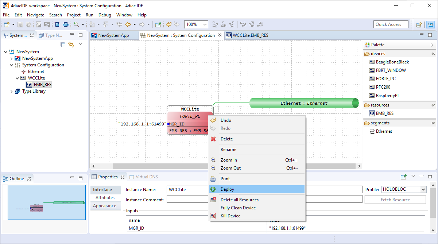Select Fully Clean Device menu entry

click(257, 208)
